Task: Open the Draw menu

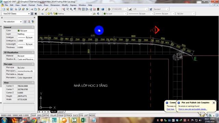Action: 46,5
